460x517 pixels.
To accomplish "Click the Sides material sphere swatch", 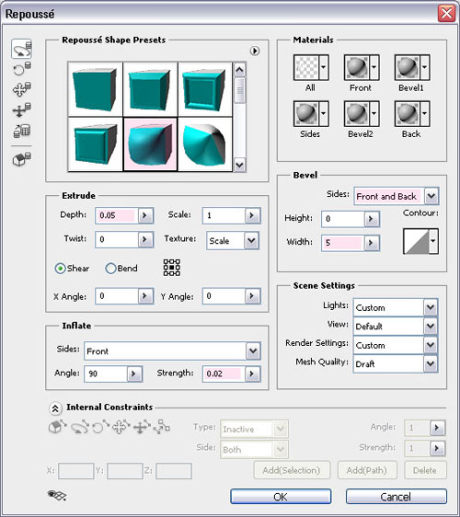I will [305, 114].
